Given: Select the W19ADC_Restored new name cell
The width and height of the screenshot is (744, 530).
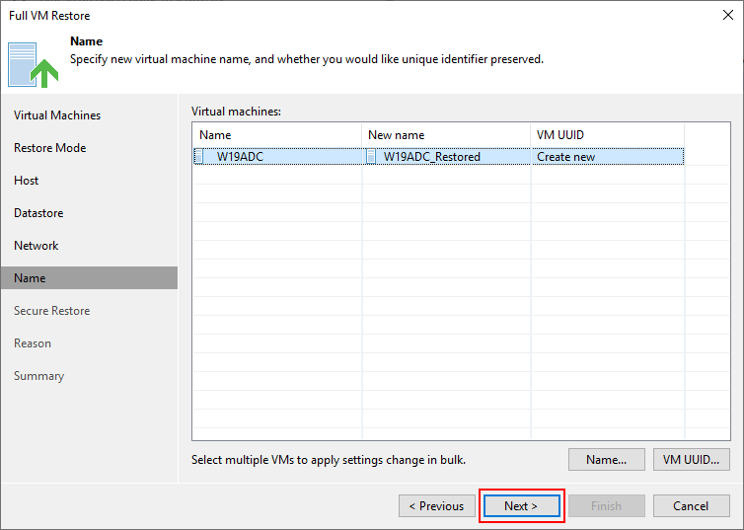Looking at the screenshot, I should tap(446, 157).
